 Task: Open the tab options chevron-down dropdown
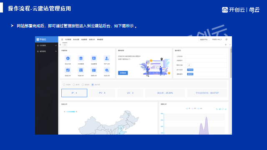pyautogui.click(x=230, y=45)
